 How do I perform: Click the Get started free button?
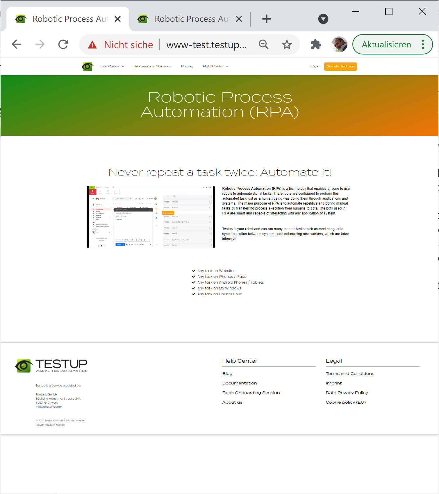point(340,66)
